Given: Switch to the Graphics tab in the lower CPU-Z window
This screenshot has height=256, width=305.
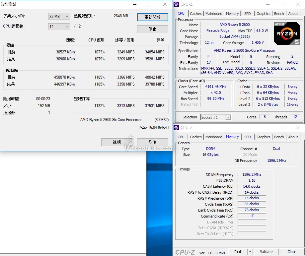Looking at the screenshot, I should pos(264,137).
